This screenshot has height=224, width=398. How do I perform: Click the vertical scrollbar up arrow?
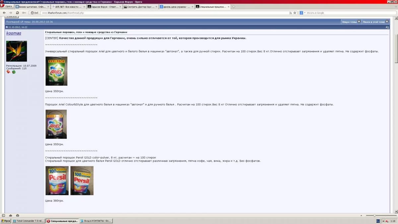(396, 18)
